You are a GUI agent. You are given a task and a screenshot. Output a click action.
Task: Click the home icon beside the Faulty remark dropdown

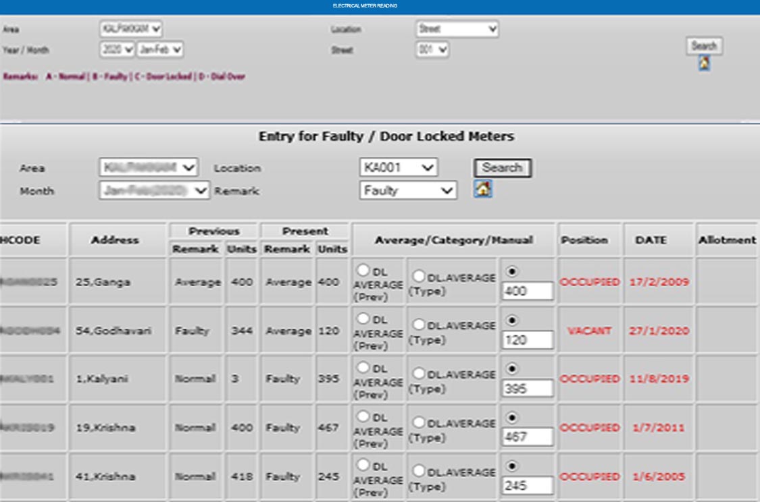click(482, 190)
